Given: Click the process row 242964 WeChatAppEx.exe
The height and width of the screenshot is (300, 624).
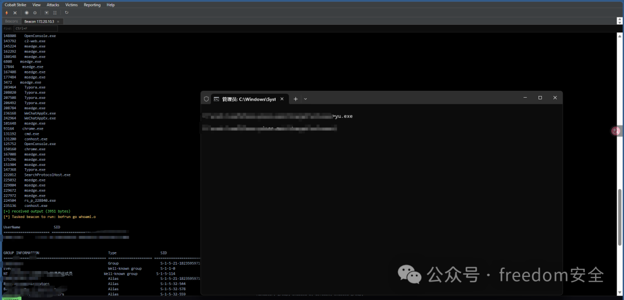Looking at the screenshot, I should [x=29, y=118].
